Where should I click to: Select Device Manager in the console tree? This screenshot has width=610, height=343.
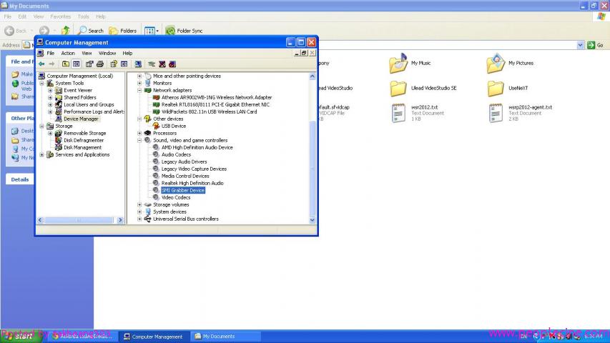coord(81,119)
